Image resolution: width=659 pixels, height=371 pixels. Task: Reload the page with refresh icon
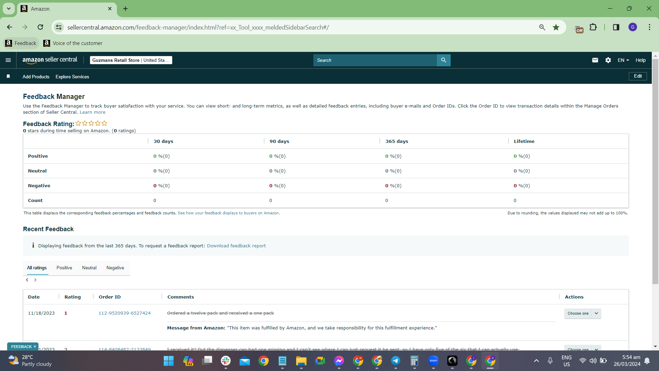41,27
